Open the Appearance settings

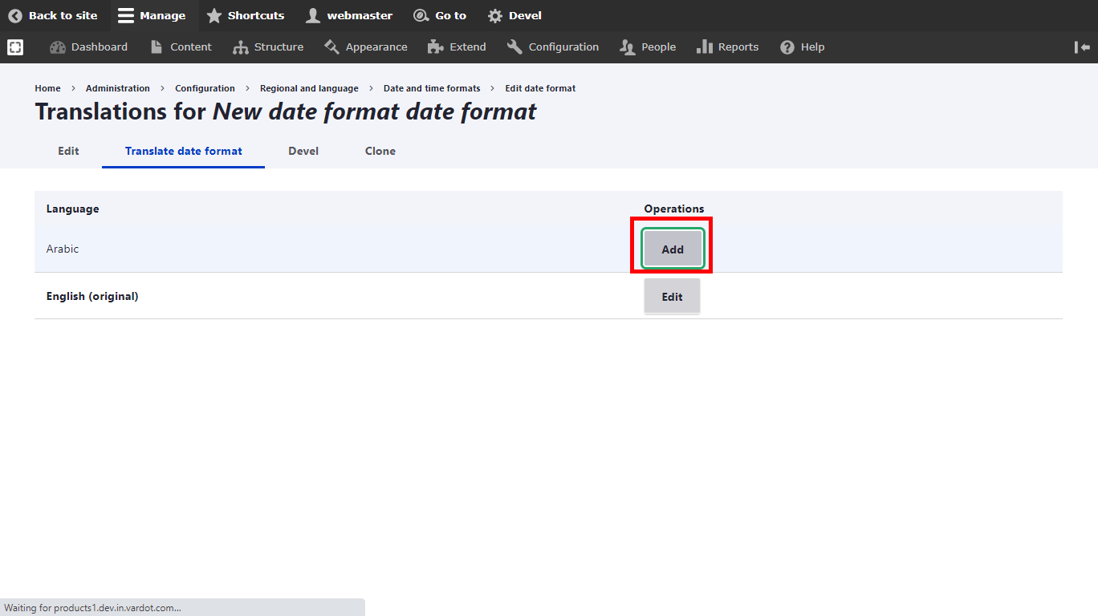coord(366,47)
